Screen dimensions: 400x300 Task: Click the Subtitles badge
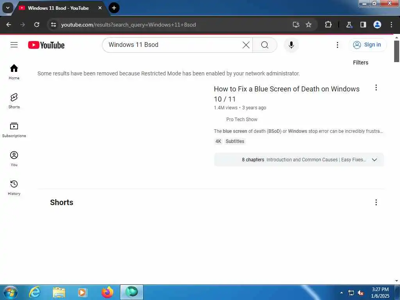coord(235,141)
